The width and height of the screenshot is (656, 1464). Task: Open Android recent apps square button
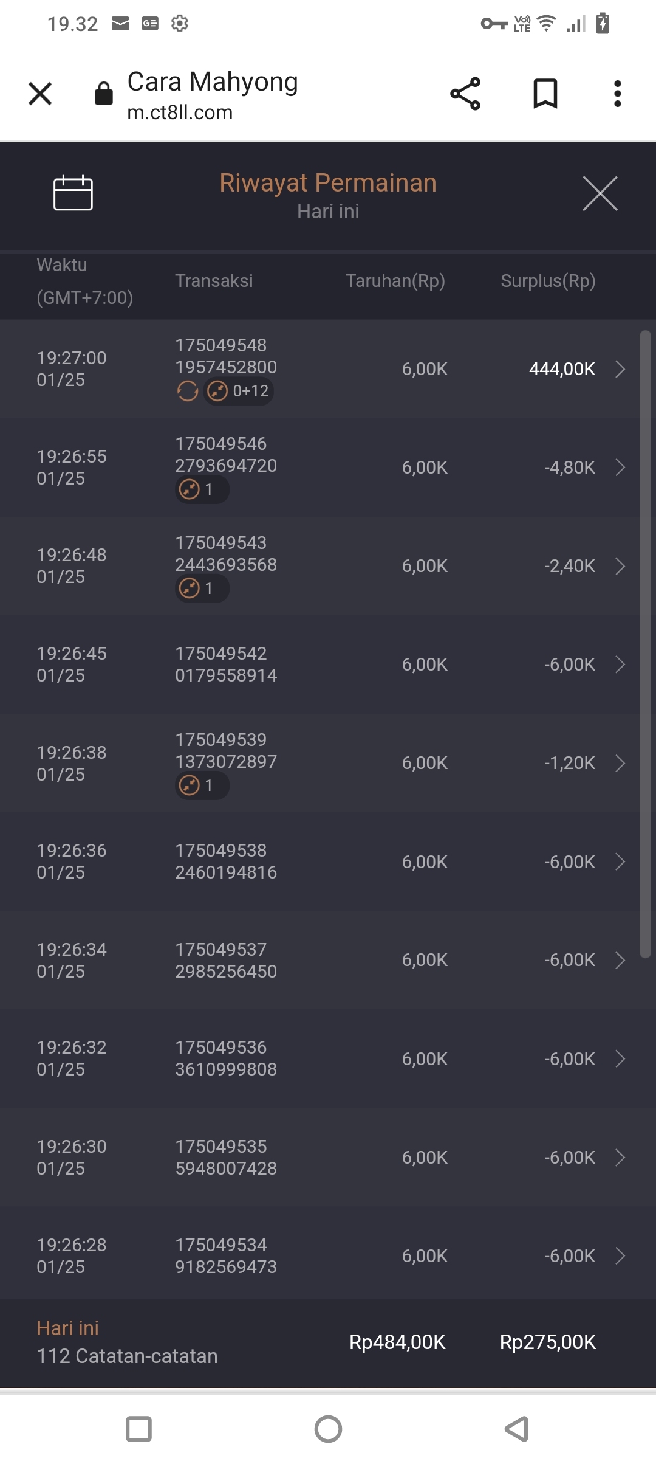click(x=138, y=1429)
